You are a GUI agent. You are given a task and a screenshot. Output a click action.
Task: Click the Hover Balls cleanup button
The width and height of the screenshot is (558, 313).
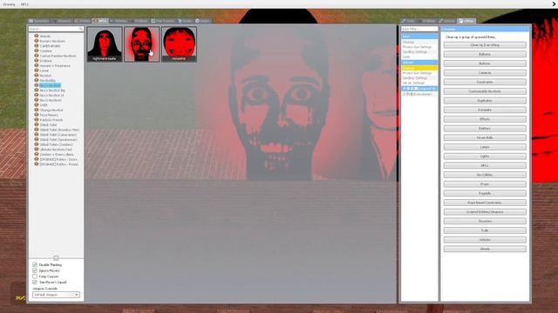click(x=485, y=137)
